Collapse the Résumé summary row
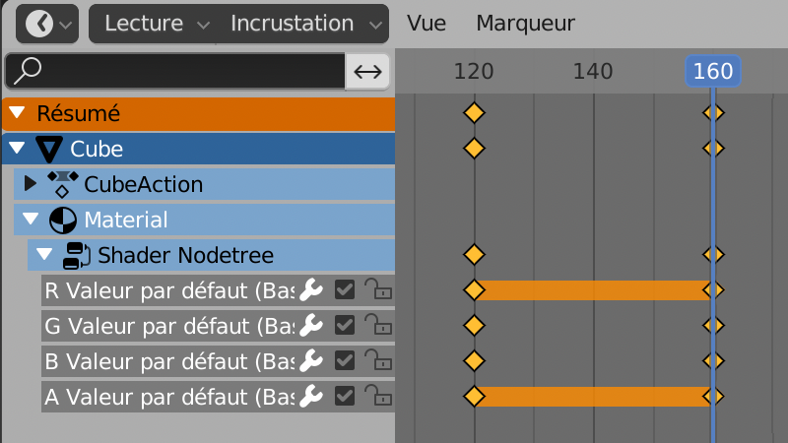 point(17,113)
